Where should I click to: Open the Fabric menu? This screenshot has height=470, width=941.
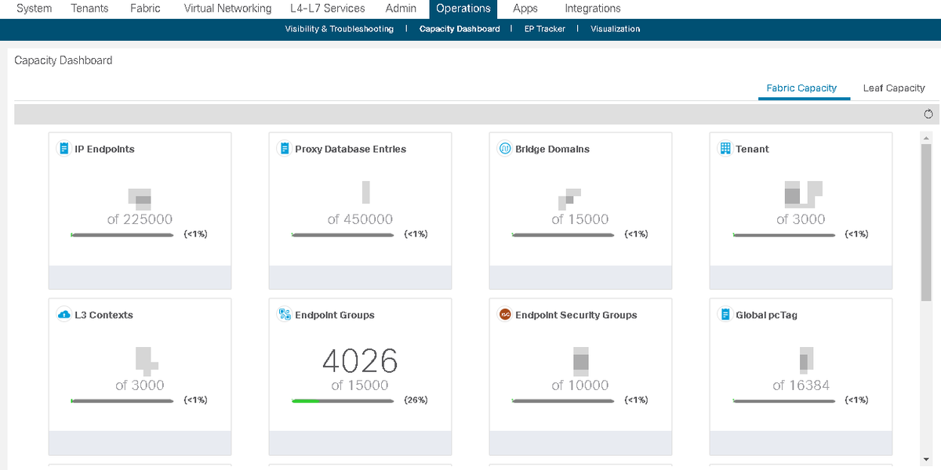click(146, 9)
